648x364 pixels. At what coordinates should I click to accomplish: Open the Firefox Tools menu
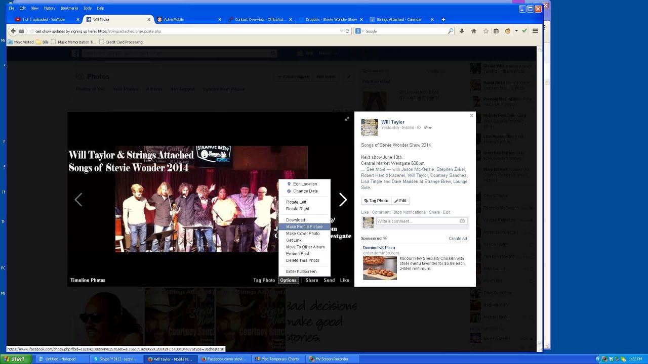88,8
